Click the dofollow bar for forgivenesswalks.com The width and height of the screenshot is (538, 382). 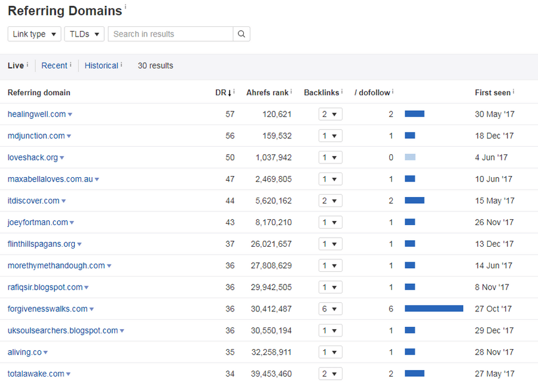tap(434, 308)
